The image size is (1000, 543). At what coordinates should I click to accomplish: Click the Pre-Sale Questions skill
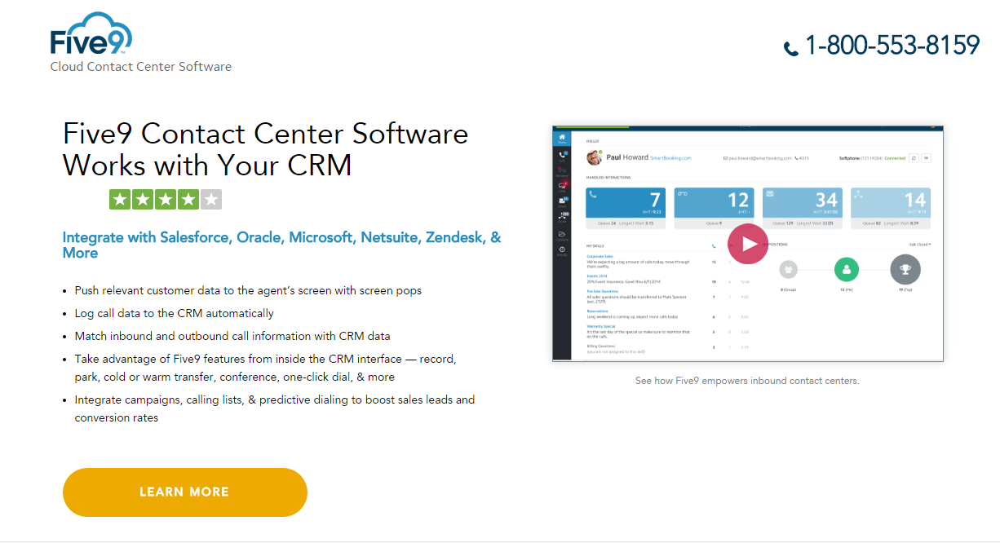(x=602, y=291)
